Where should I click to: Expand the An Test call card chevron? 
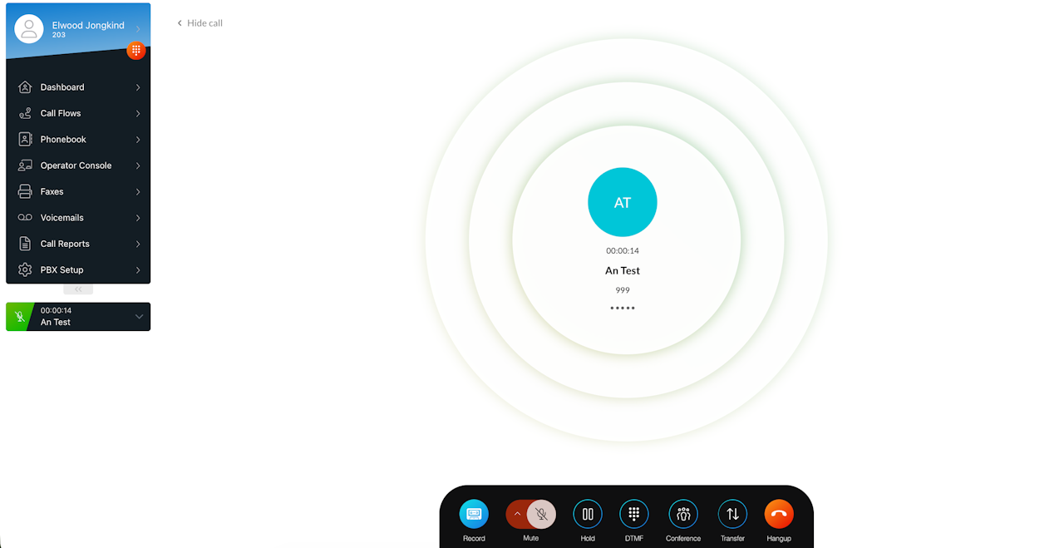(x=139, y=316)
